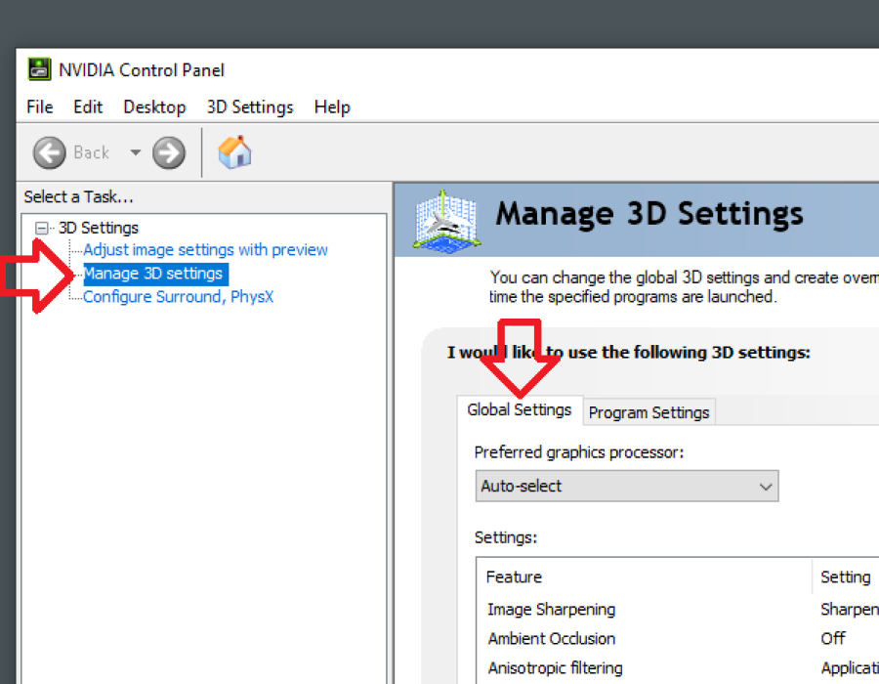Image resolution: width=879 pixels, height=684 pixels.
Task: Select the Ambient Occlusion row
Action: tap(679, 639)
